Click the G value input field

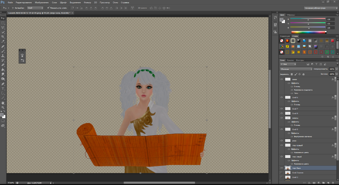tap(330, 23)
